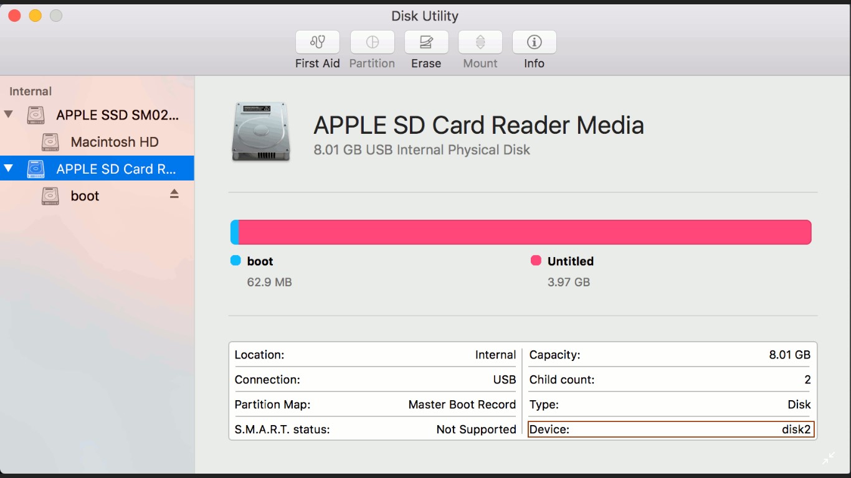Collapse the APPLE SD Card Reader triangle
Screen dimensions: 851x478
(x=8, y=168)
